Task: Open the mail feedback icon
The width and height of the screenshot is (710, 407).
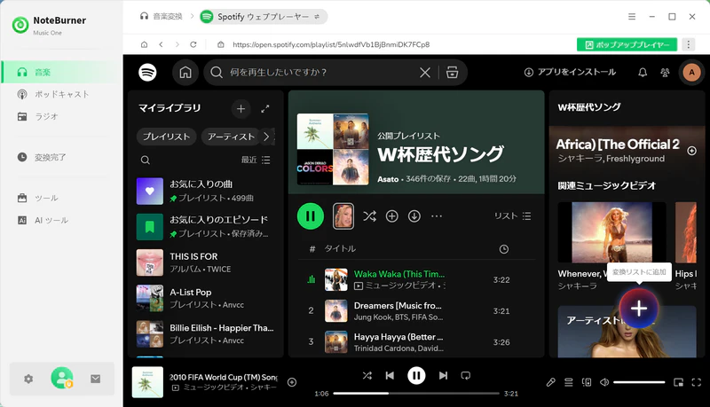Action: (x=95, y=379)
